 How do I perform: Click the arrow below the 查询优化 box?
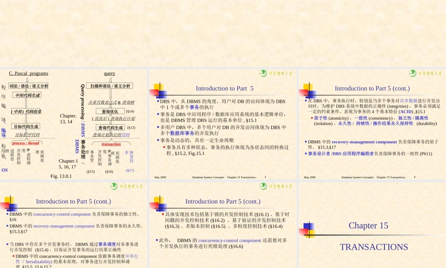click(x=111, y=115)
